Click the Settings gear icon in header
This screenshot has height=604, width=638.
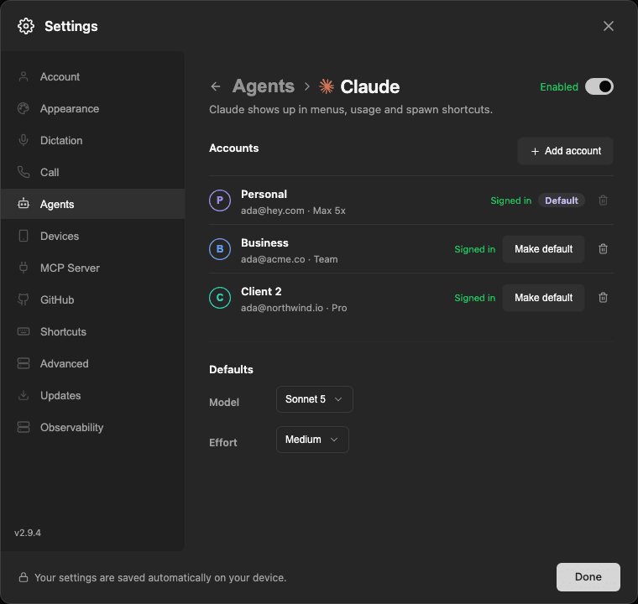26,26
